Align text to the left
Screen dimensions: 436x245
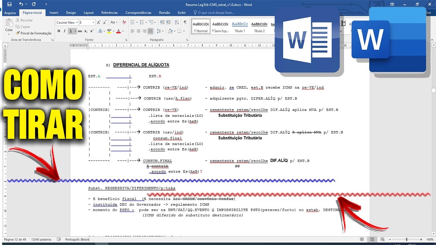point(132,31)
